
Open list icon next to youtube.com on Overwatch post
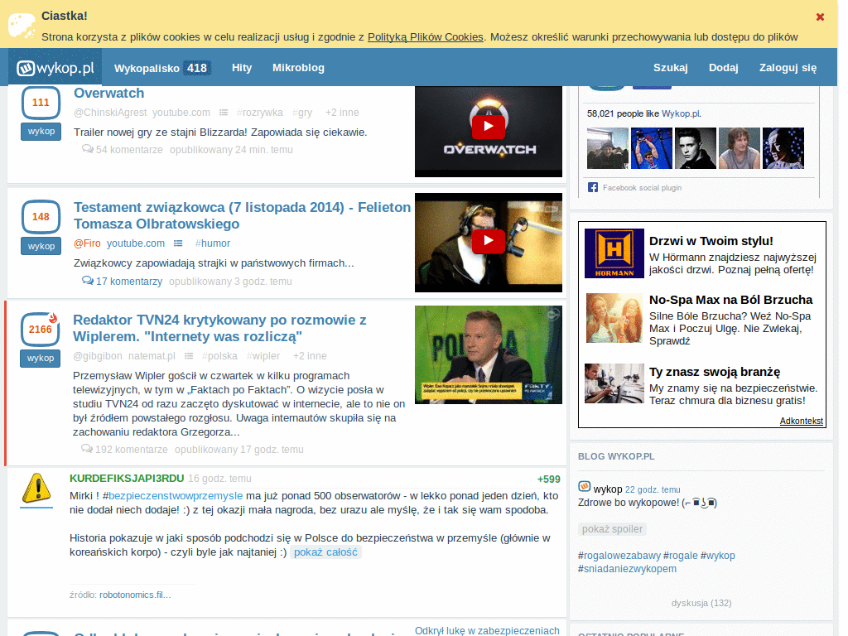coord(224,113)
